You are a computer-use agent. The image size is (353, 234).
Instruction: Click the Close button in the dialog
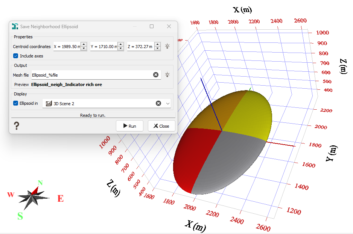pyautogui.click(x=161, y=126)
